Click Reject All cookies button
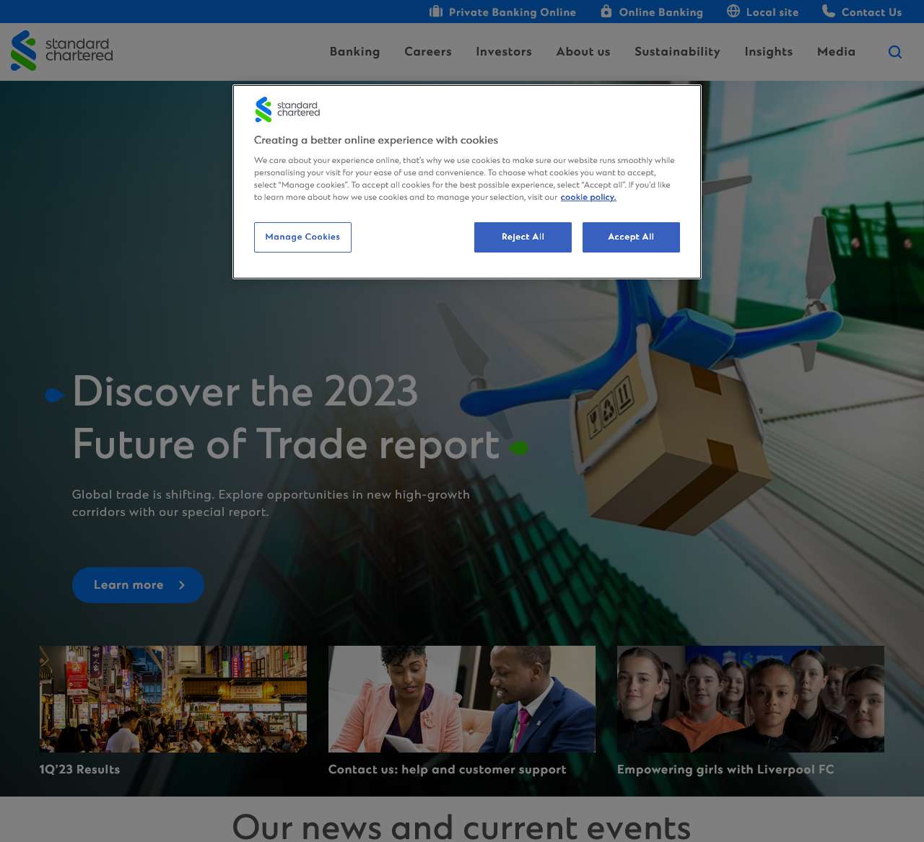 523,237
